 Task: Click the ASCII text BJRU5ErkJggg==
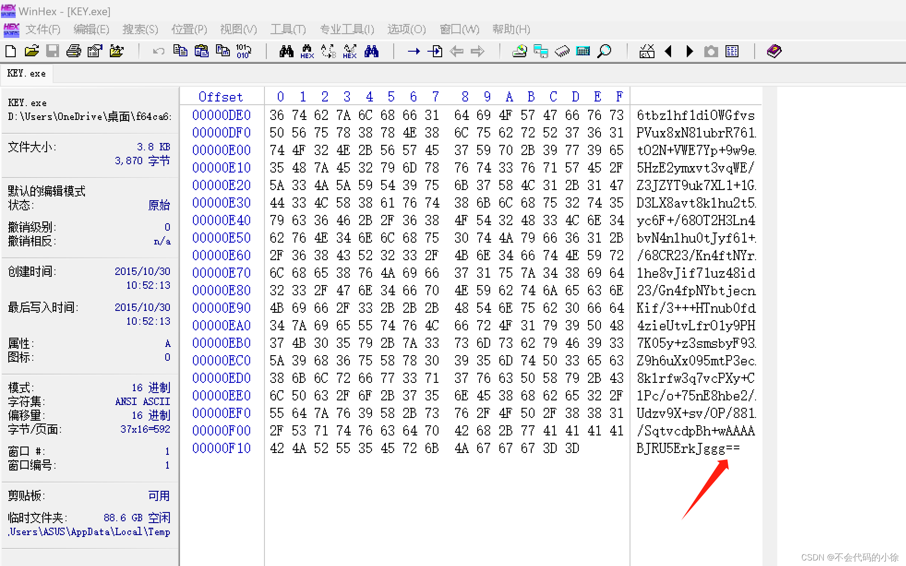[688, 448]
